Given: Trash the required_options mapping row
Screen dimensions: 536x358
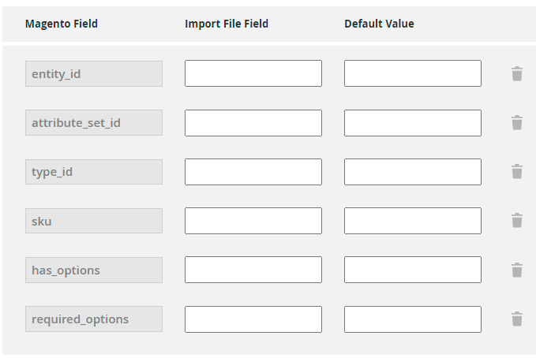Looking at the screenshot, I should coord(517,319).
